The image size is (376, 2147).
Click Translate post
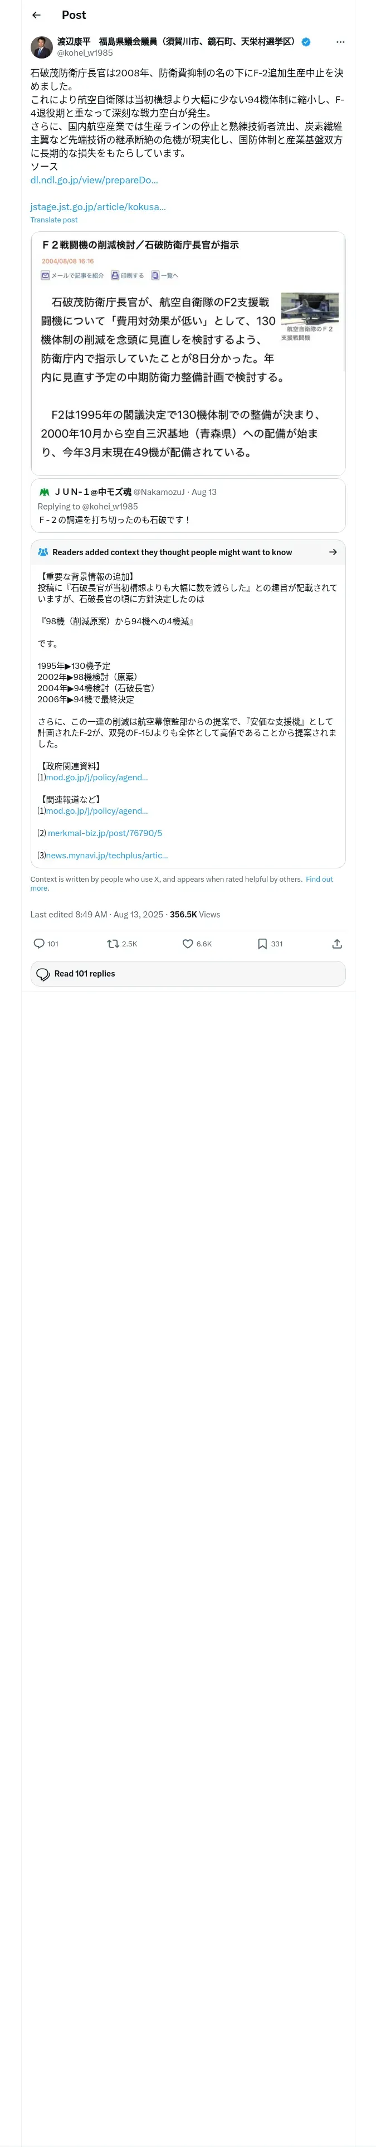click(x=53, y=220)
